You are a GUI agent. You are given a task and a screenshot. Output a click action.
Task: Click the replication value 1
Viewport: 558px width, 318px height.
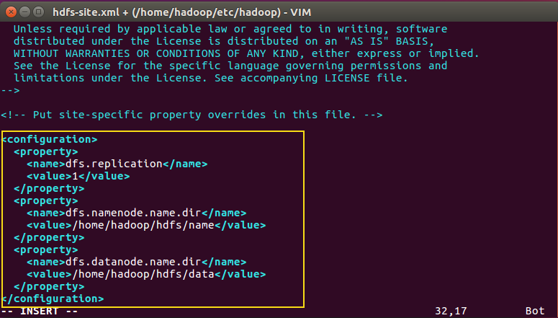(74, 176)
